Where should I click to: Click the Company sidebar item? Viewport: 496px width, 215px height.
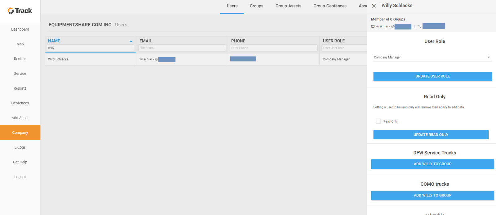(x=20, y=133)
